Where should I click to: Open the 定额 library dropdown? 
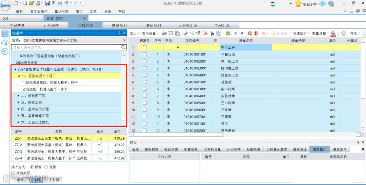point(124,41)
